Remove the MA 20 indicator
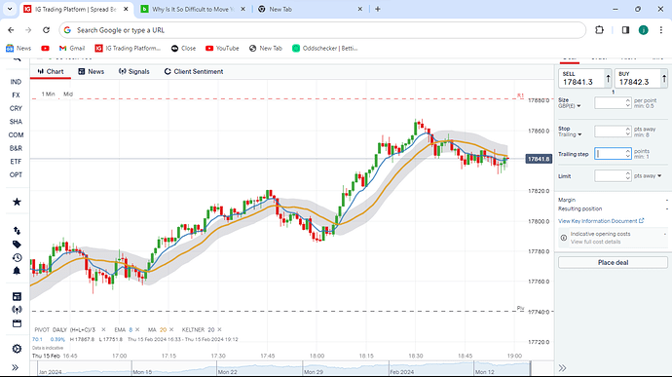 pos(171,330)
